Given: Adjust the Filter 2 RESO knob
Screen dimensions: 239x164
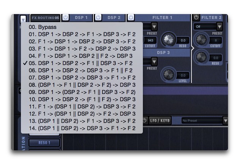Looking at the screenshot, I should pyautogui.click(x=201, y=57).
